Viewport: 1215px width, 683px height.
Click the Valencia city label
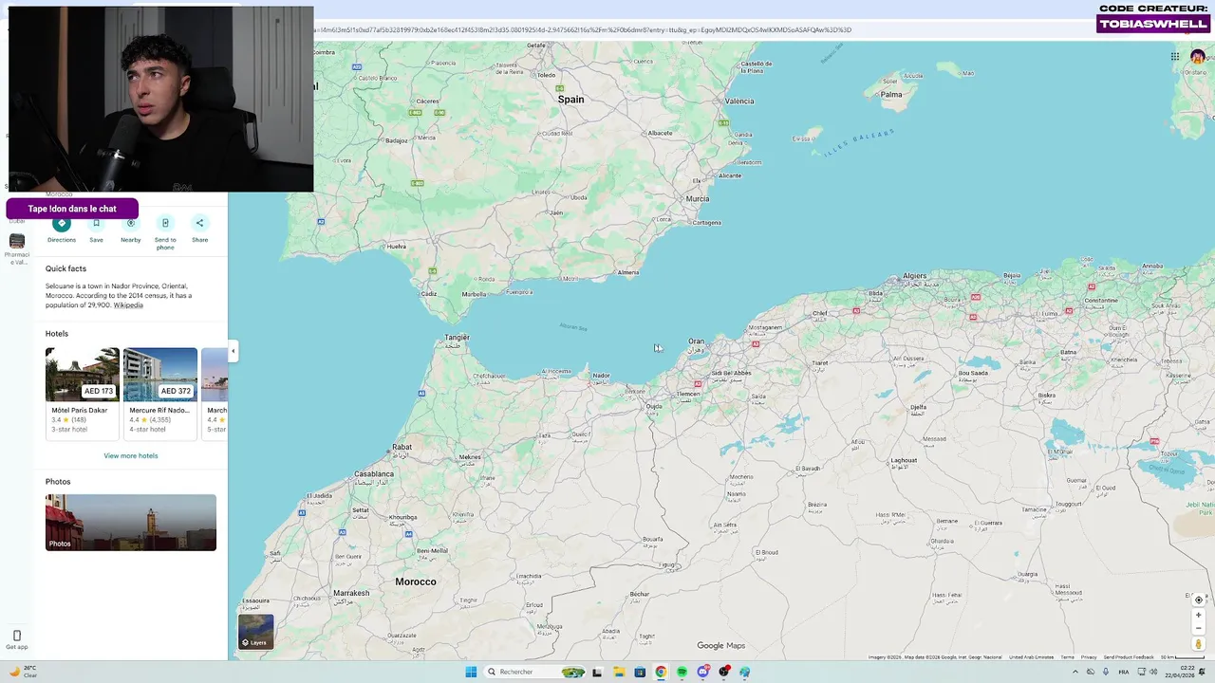coord(739,101)
